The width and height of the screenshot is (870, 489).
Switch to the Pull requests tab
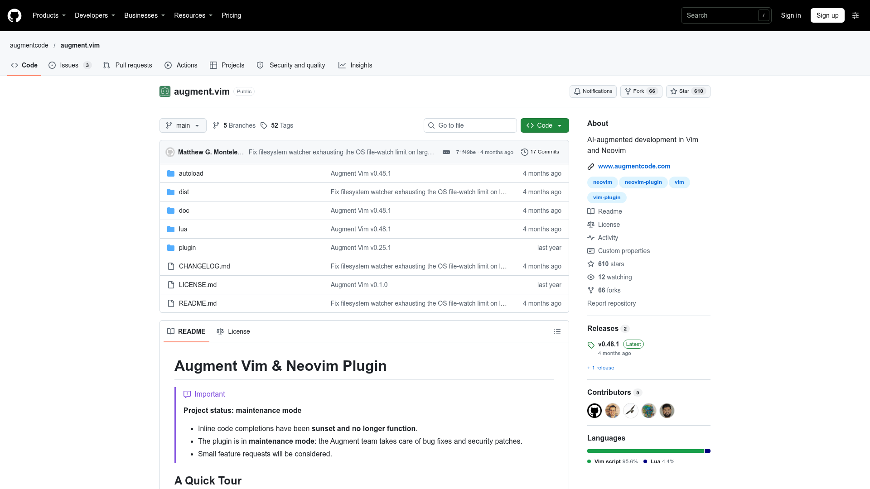click(x=128, y=65)
